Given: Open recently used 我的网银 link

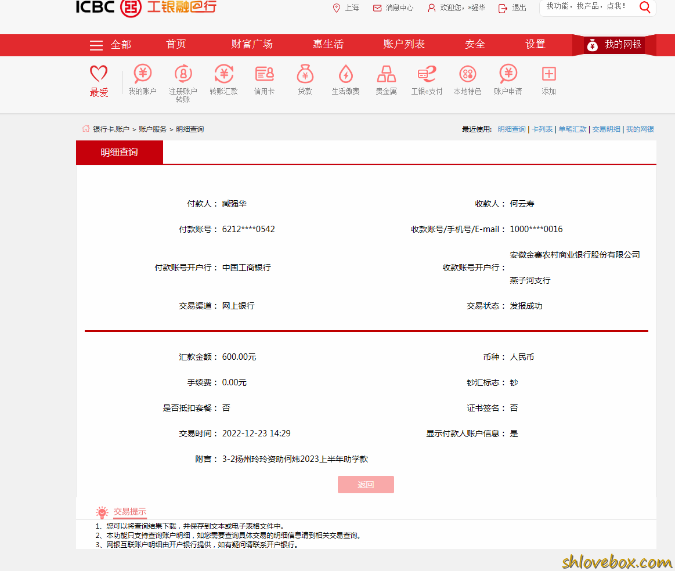Looking at the screenshot, I should (x=640, y=129).
